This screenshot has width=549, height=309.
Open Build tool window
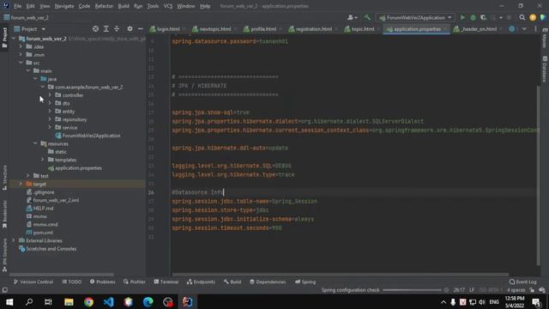point(232,282)
